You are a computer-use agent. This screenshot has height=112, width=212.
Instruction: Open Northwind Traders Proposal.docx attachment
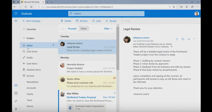click(x=86, y=107)
